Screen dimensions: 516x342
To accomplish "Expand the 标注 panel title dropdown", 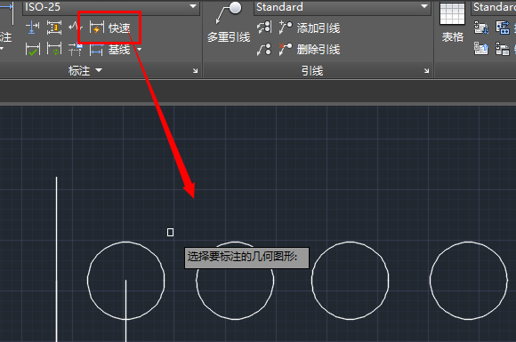I will tap(85, 70).
